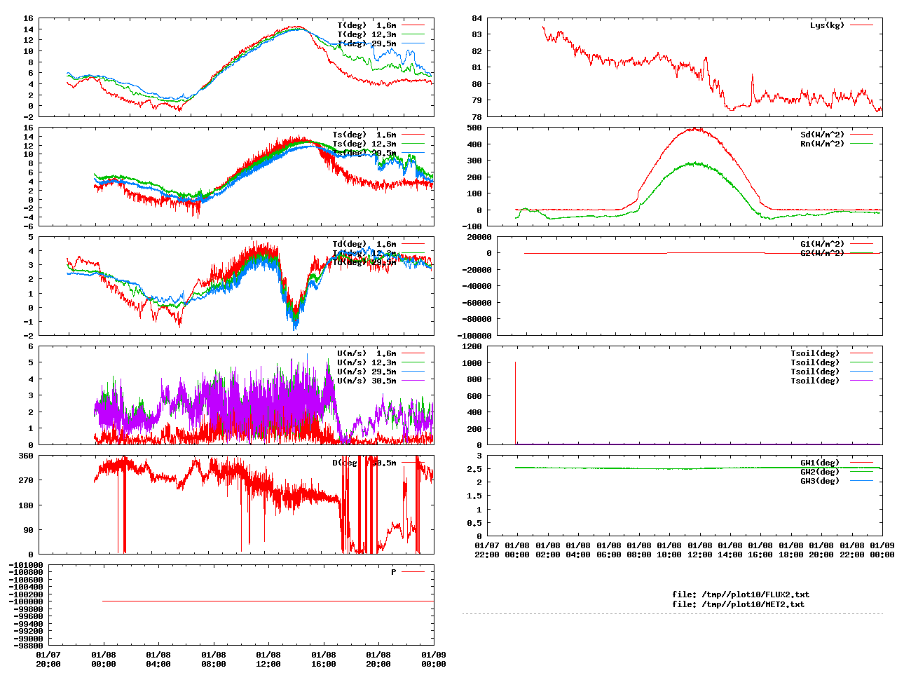Click the 'G1(W/m^2)' legend entry
This screenshot has width=897, height=673.
(x=823, y=244)
